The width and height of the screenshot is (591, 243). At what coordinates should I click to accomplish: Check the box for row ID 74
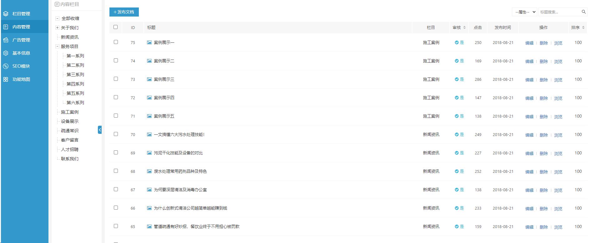pyautogui.click(x=116, y=61)
